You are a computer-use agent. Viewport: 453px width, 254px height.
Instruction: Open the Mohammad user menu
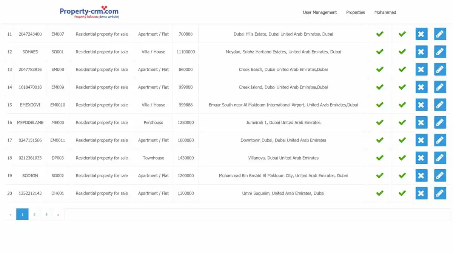[385, 12]
